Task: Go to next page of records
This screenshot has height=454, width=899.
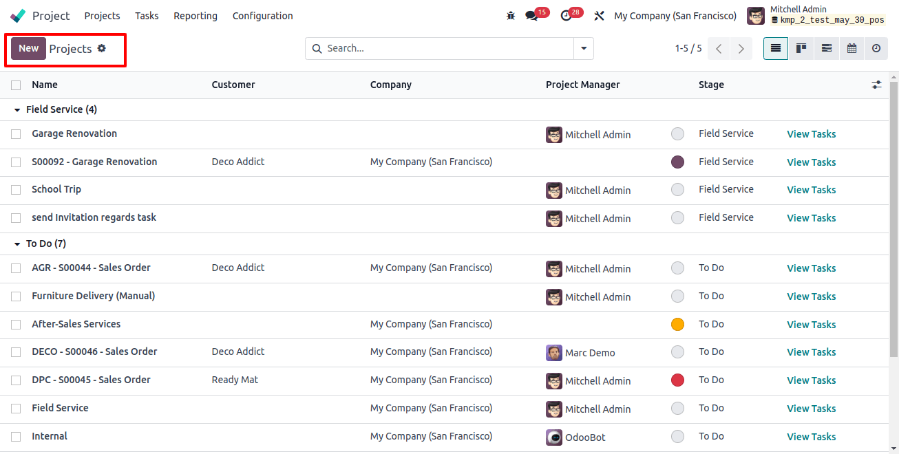Action: [x=741, y=49]
